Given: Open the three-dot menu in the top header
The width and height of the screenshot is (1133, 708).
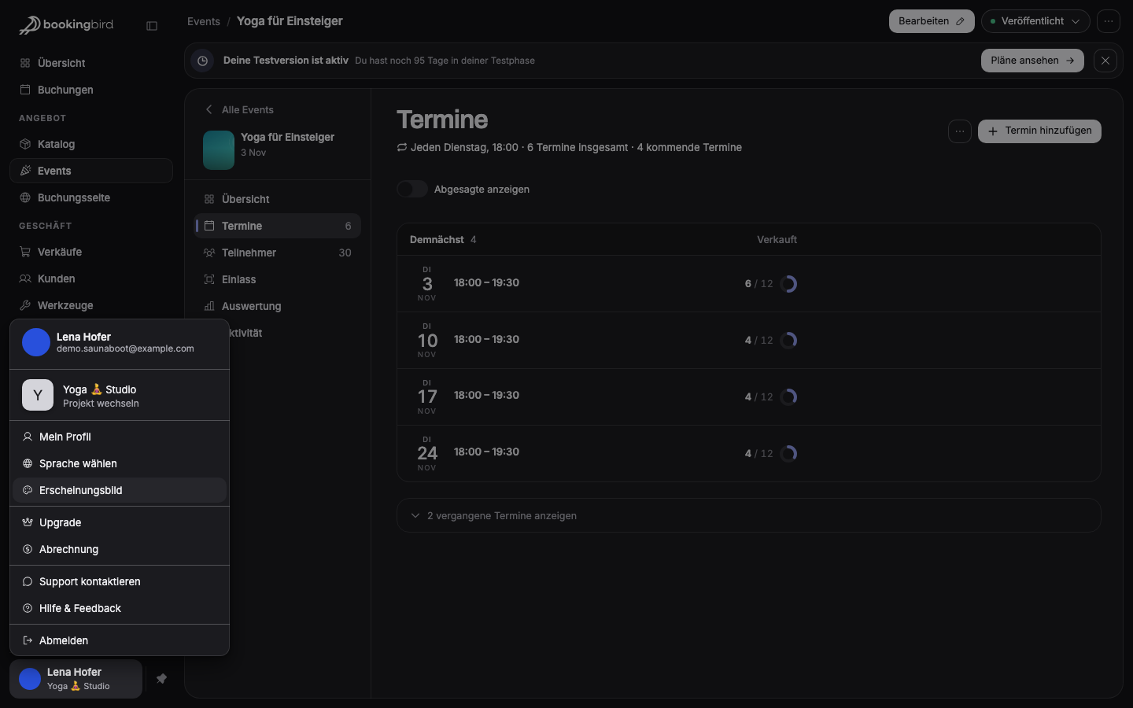Looking at the screenshot, I should pos(1109,21).
